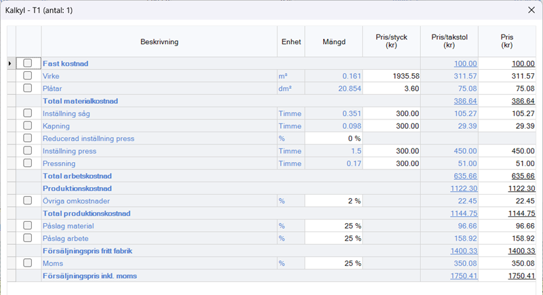This screenshot has width=543, height=295.
Task: Select the Kapning row checkbox
Action: (28, 125)
